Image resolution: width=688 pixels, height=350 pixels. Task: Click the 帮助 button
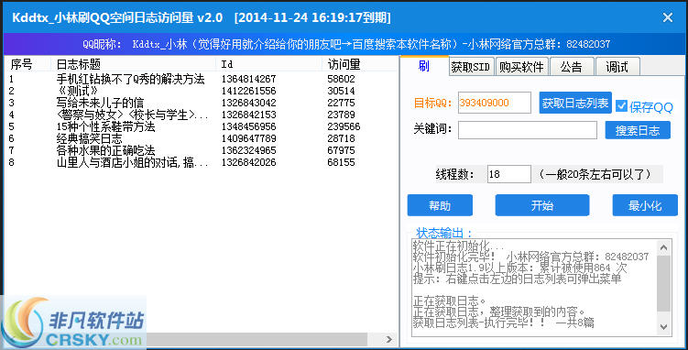[x=440, y=205]
